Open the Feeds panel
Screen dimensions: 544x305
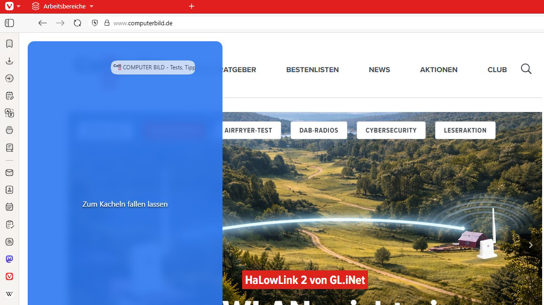9,242
